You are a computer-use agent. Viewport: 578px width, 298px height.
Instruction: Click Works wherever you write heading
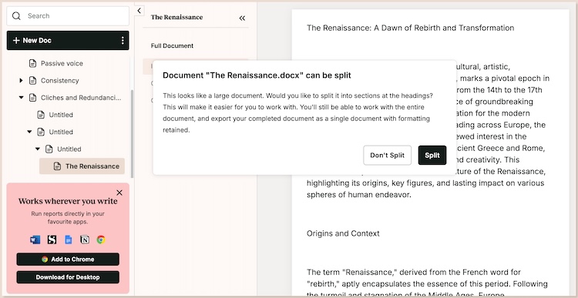[68, 201]
